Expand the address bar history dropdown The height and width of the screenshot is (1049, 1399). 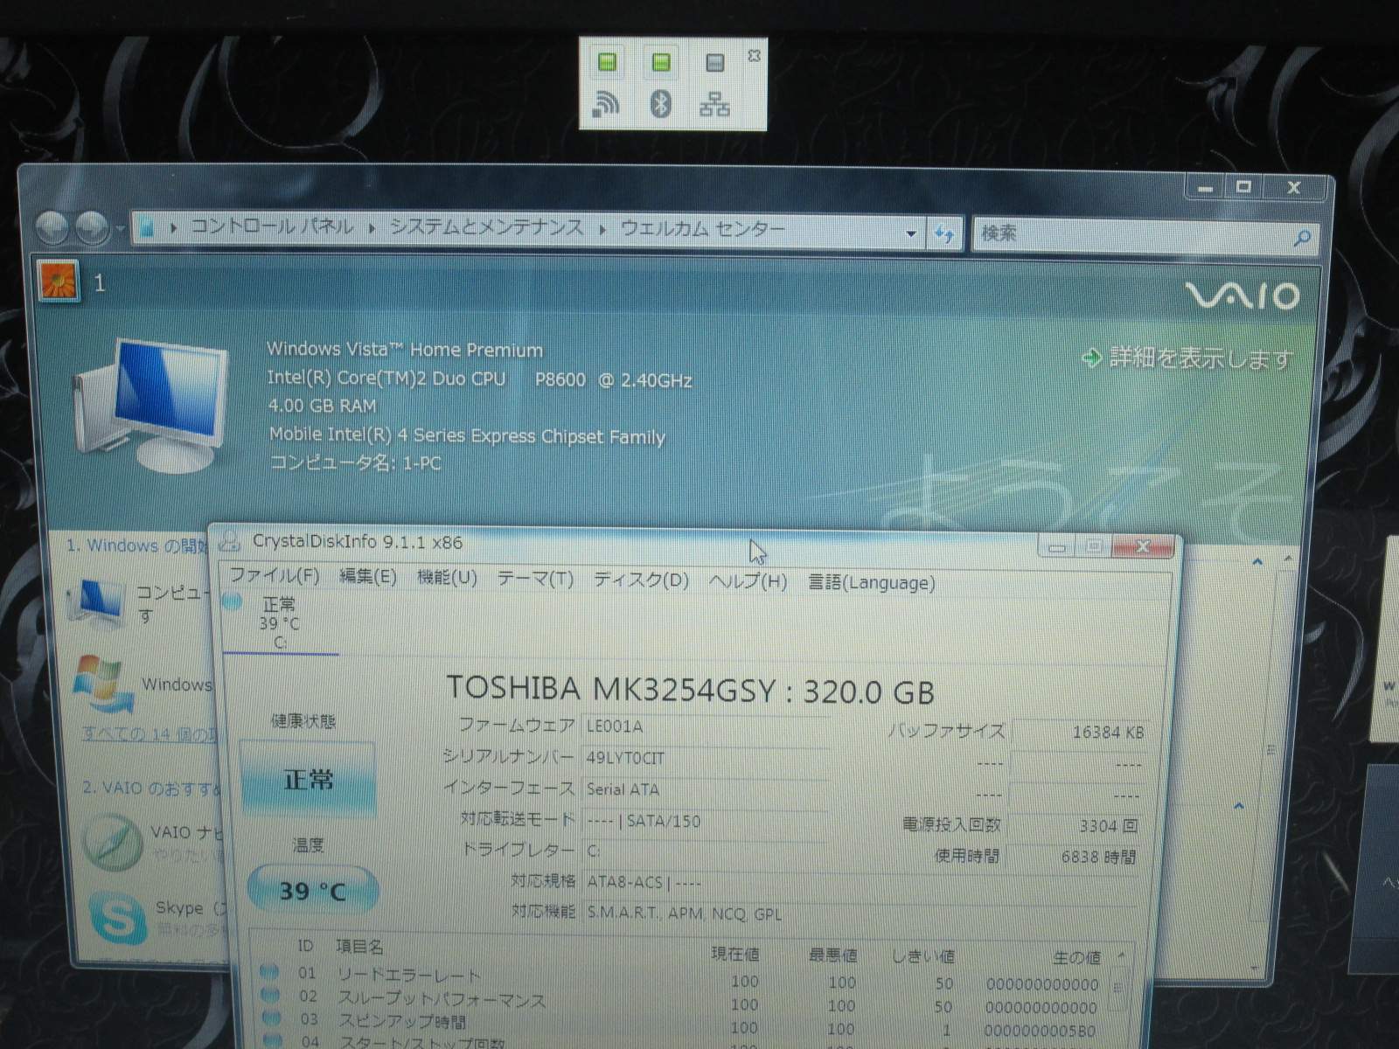[x=911, y=233]
